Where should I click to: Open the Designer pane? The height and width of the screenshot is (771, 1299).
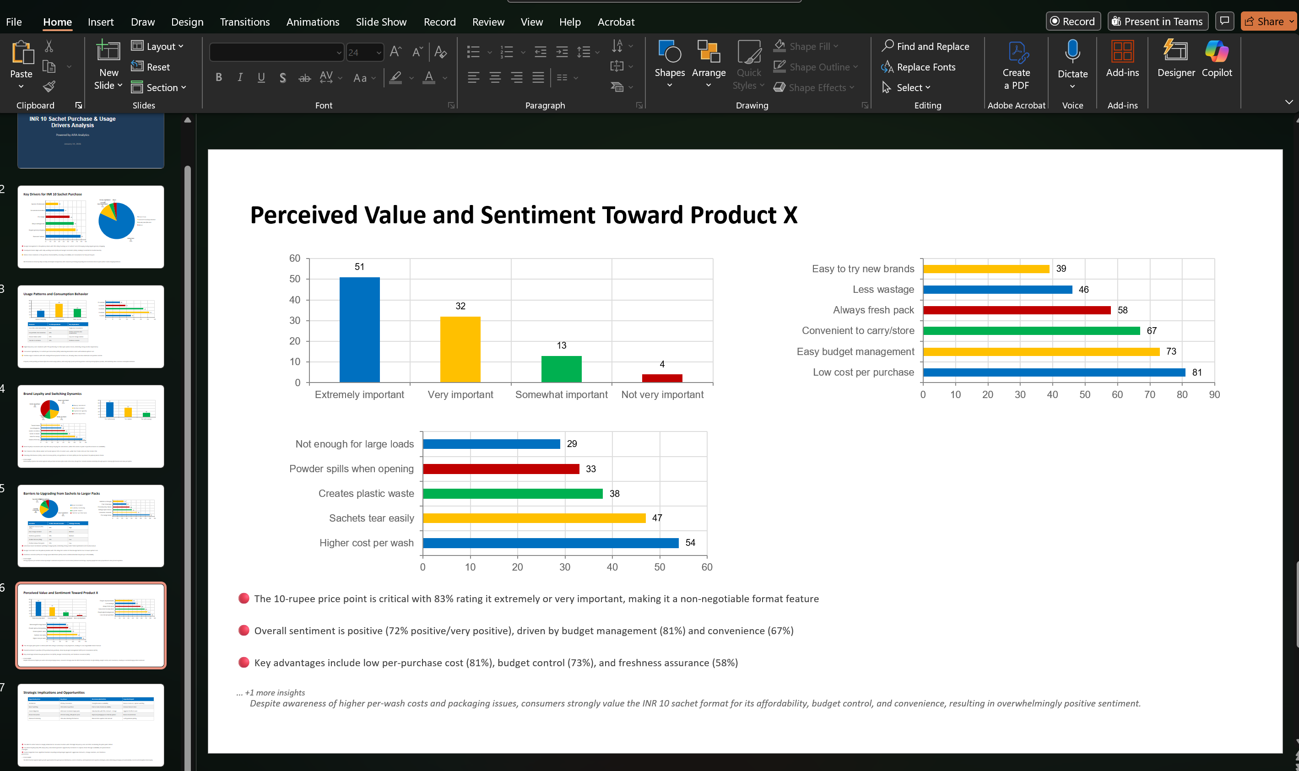click(1176, 58)
